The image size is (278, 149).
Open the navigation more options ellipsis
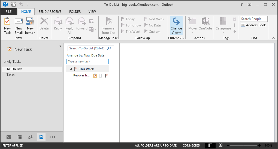point(52,137)
